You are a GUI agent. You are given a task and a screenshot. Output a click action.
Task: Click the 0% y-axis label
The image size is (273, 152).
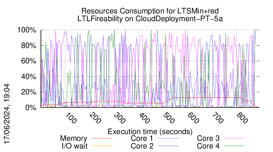coord(31,108)
